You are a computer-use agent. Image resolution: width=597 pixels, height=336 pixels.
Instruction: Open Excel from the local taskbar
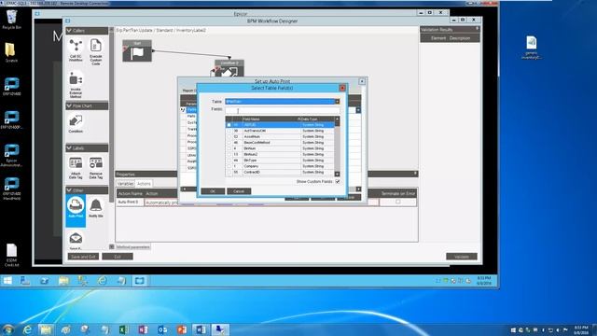tap(123, 329)
